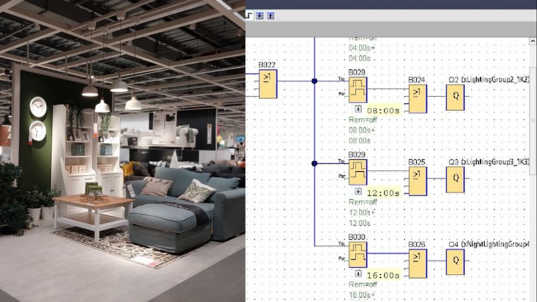Click the 12:00s timer parameter value
This screenshot has width=537, height=302.
pos(383,193)
